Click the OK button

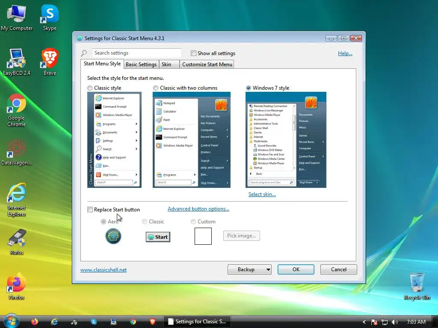point(296,269)
